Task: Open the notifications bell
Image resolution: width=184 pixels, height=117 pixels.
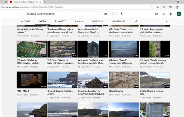Action: [171, 14]
